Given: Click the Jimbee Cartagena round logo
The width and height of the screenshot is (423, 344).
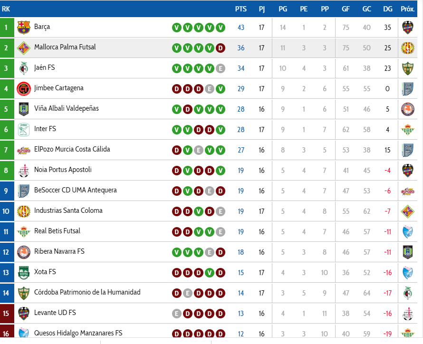Looking at the screenshot, I should 23,89.
